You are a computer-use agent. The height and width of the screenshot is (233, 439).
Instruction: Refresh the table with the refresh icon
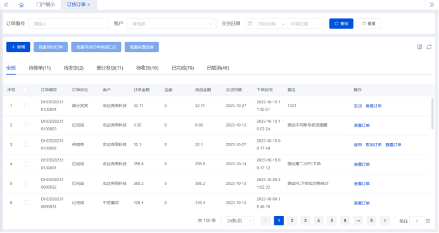point(429,47)
